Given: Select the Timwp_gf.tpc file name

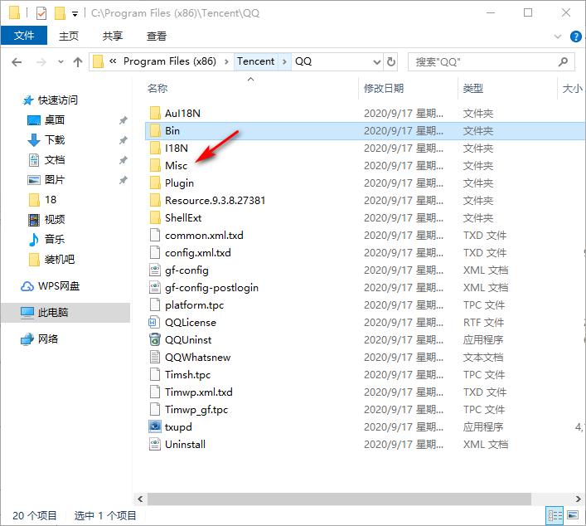Looking at the screenshot, I should click(x=196, y=410).
